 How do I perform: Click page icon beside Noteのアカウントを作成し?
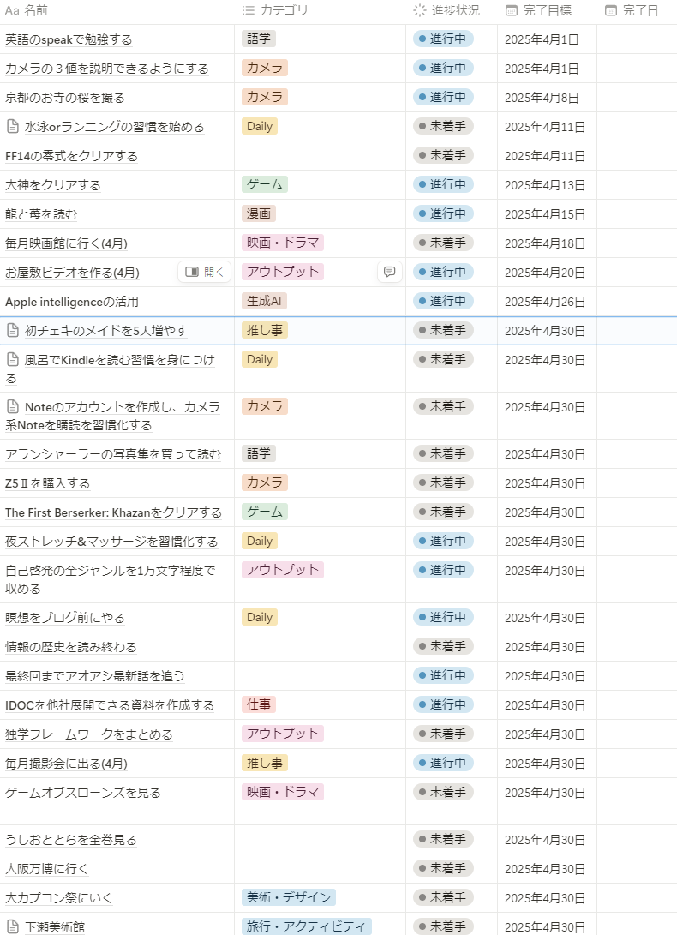click(13, 407)
